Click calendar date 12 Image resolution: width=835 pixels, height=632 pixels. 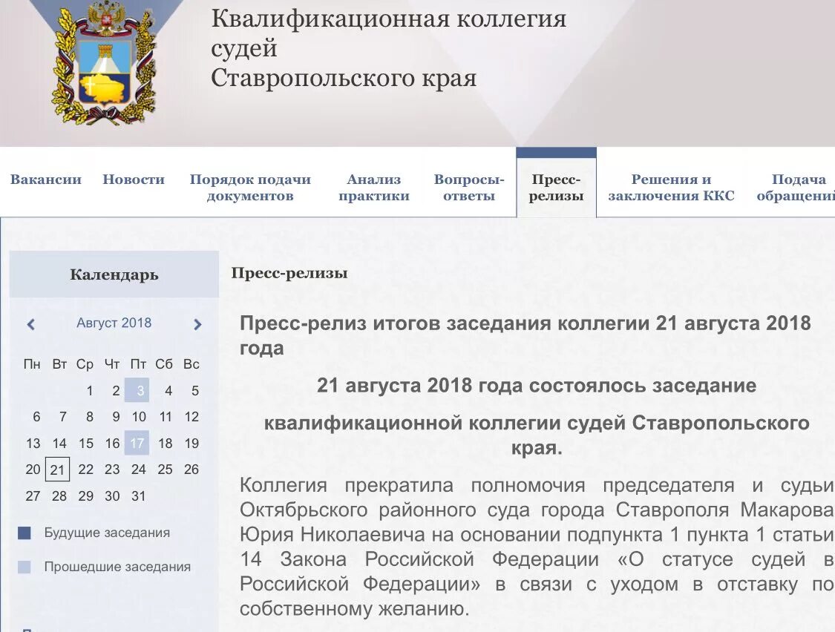(191, 417)
